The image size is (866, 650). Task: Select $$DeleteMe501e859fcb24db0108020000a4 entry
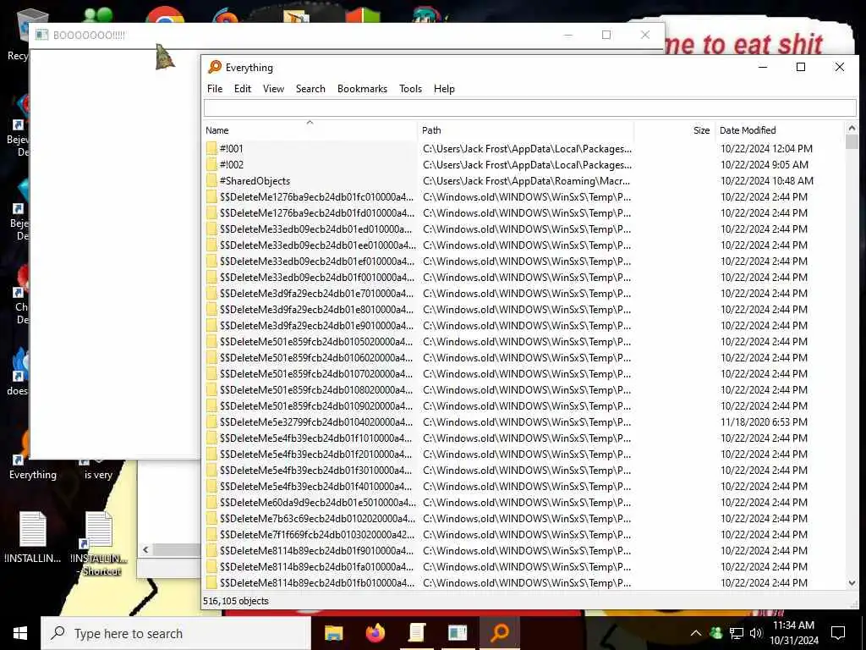[x=316, y=389]
